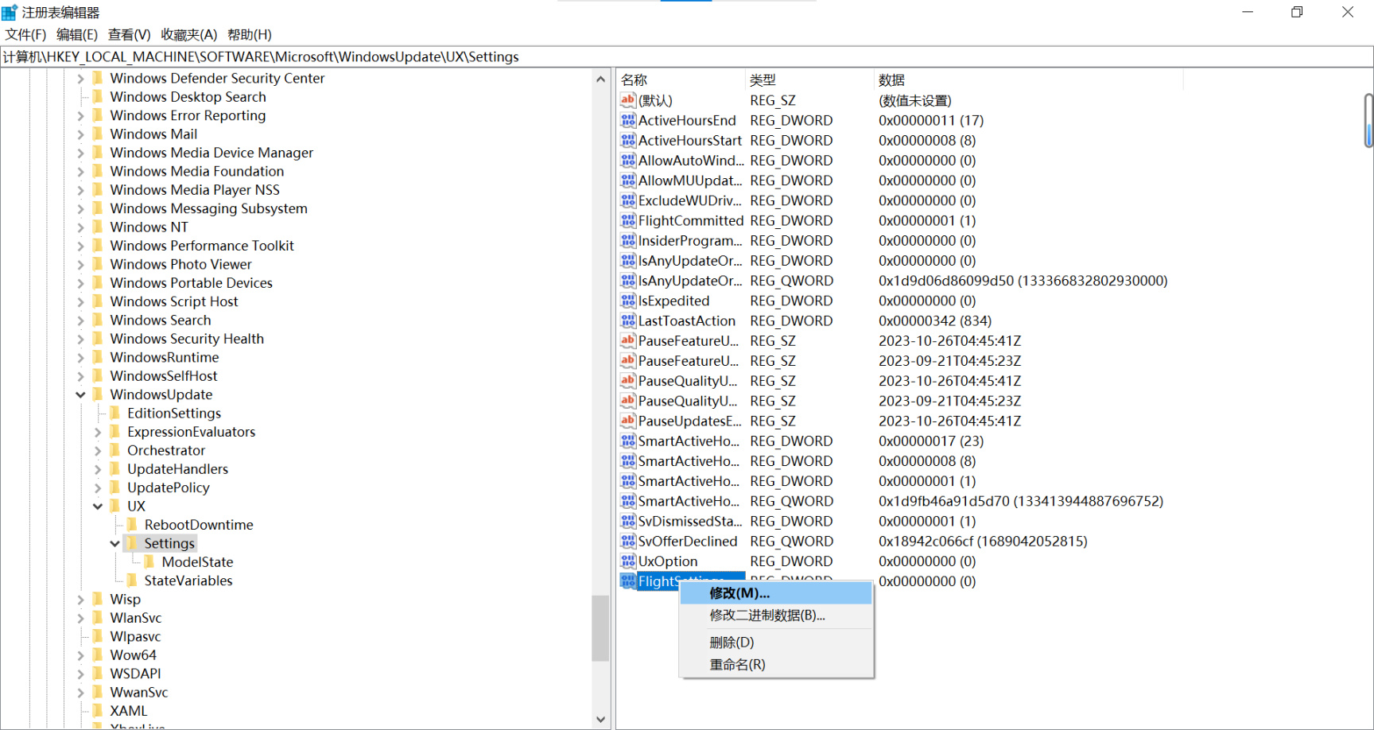Click the InsiderProgram... value icon
The image size is (1374, 730).
pyautogui.click(x=628, y=240)
